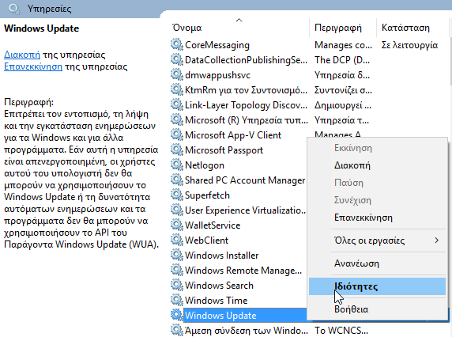Image resolution: width=452 pixels, height=337 pixels.
Task: Click the Link-Layer Topology Discovery gear icon
Action: [177, 104]
